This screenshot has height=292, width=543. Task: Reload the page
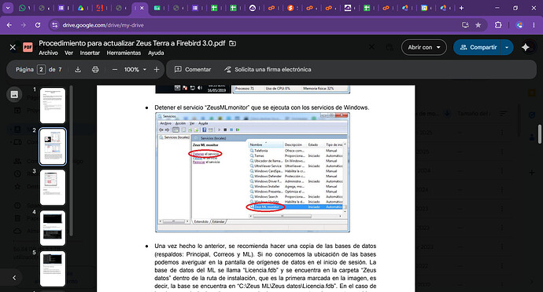pyautogui.click(x=38, y=25)
